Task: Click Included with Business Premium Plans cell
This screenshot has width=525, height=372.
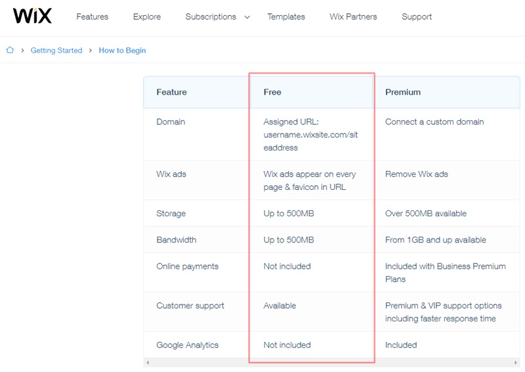Action: 446,273
